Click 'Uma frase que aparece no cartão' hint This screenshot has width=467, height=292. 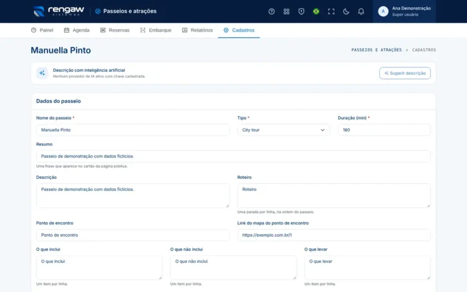coord(81,166)
